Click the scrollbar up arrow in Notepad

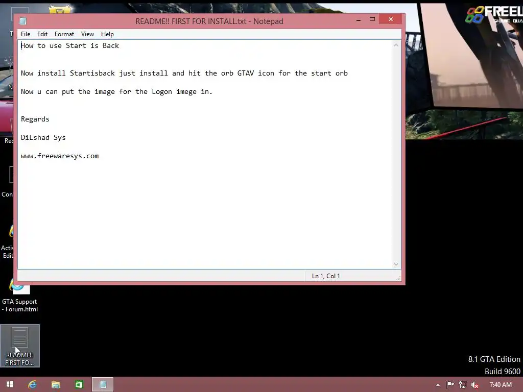[x=396, y=45]
